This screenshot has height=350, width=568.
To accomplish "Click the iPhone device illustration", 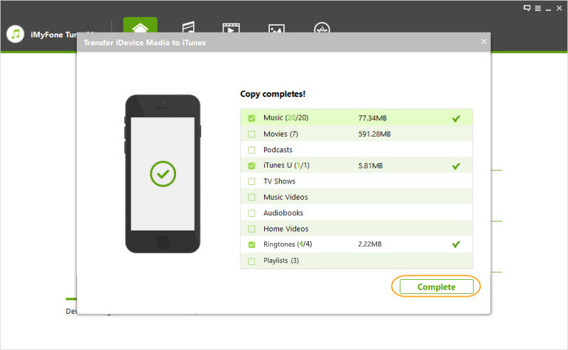I will click(163, 174).
